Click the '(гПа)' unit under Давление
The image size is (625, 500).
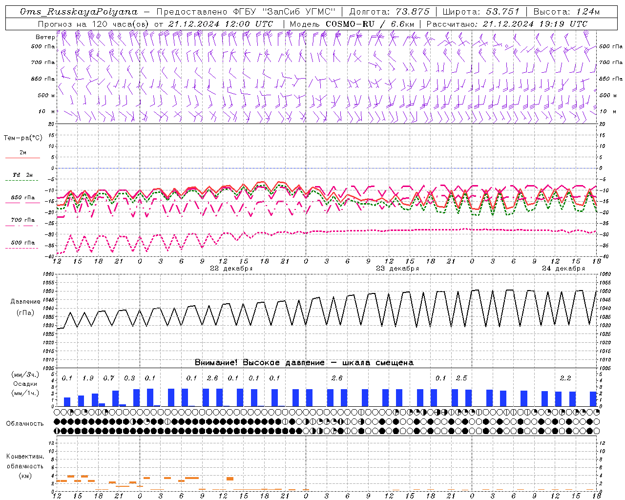tap(25, 313)
